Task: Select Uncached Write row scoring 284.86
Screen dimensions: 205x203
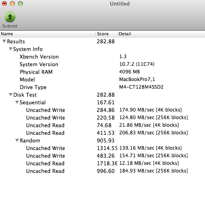Action: (102, 110)
